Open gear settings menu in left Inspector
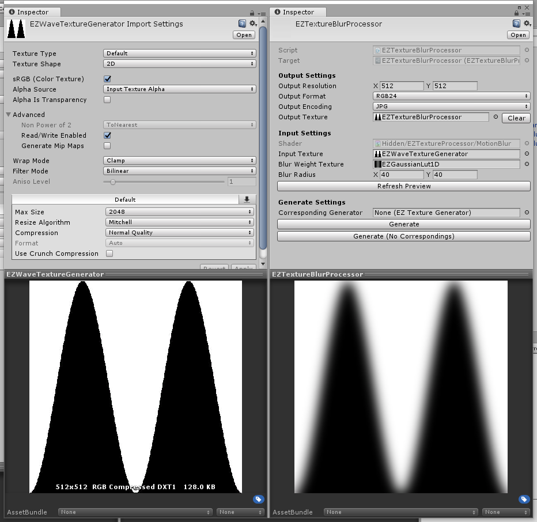 tap(253, 24)
